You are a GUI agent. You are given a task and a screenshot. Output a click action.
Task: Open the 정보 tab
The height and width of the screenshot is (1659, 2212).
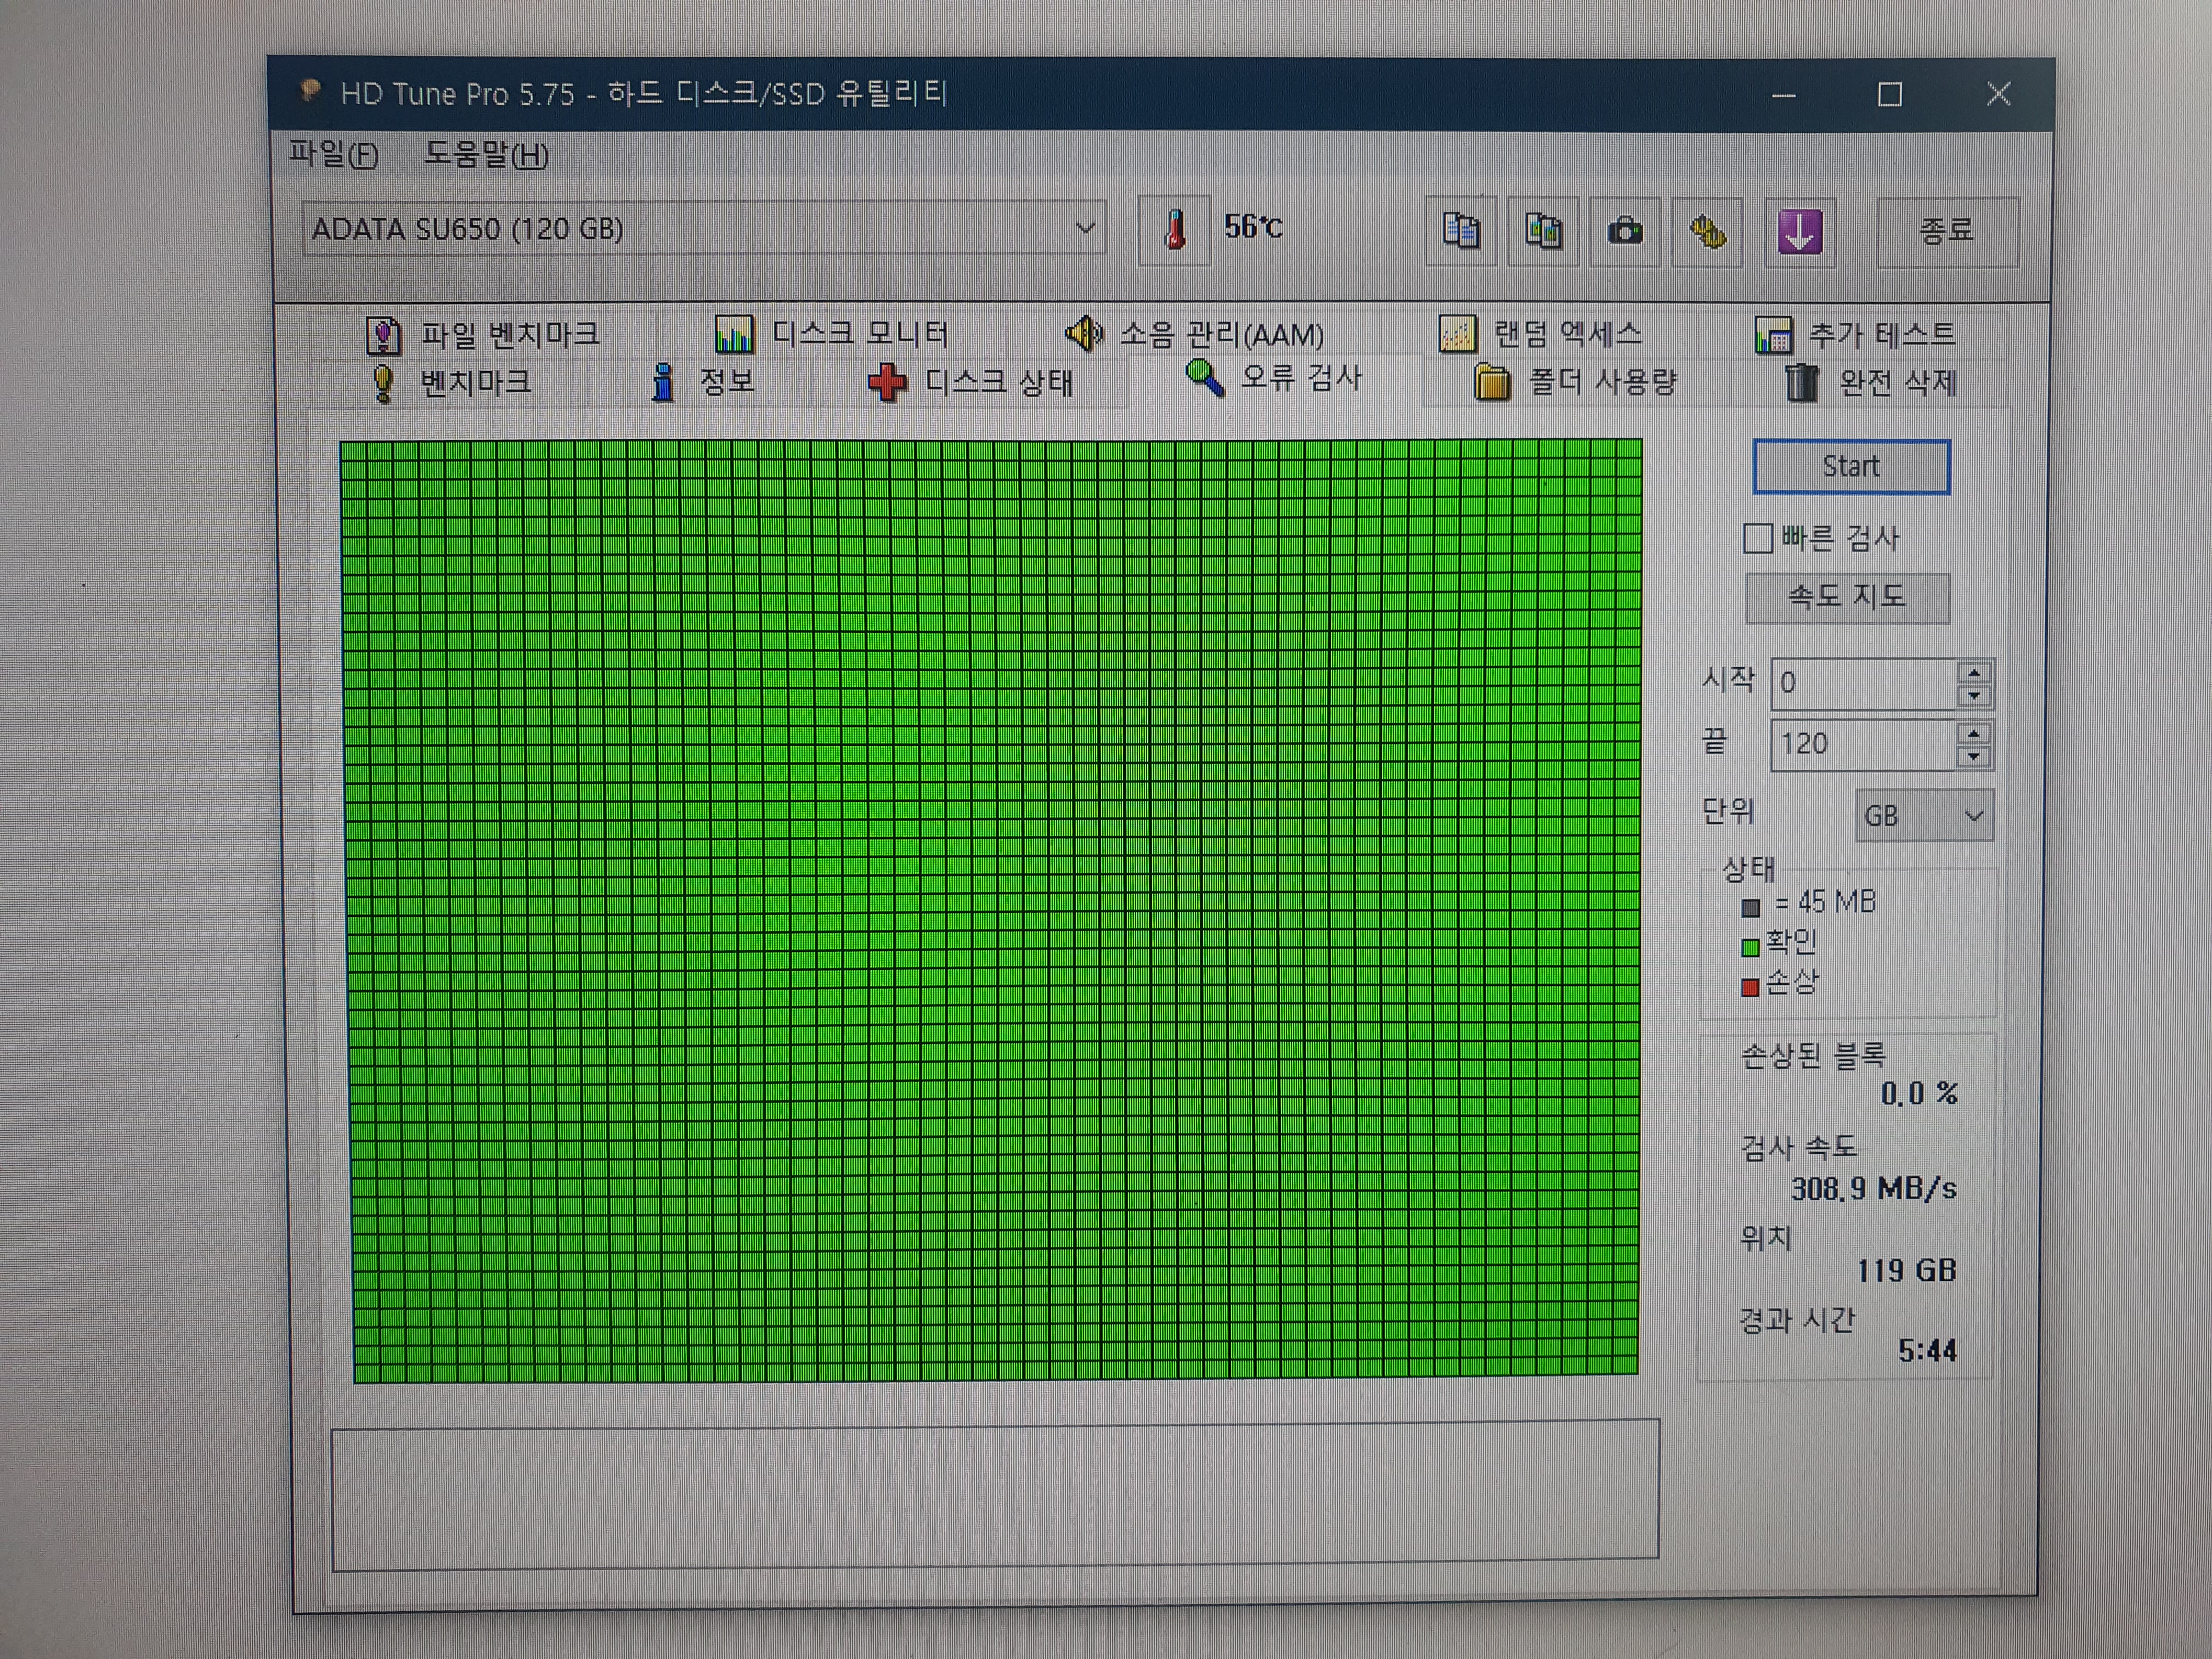pos(702,381)
